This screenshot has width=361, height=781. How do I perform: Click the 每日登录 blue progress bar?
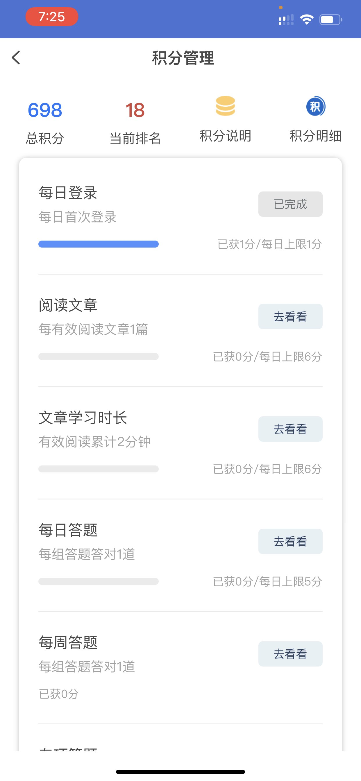(x=98, y=244)
